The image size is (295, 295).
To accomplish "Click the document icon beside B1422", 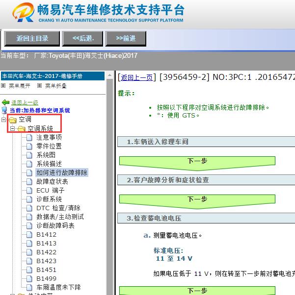I will coord(29,252).
